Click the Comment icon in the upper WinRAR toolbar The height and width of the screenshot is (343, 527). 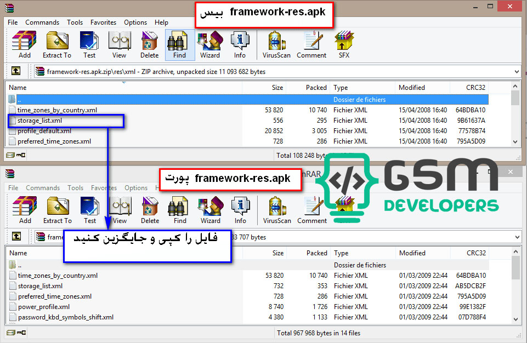[x=311, y=45]
